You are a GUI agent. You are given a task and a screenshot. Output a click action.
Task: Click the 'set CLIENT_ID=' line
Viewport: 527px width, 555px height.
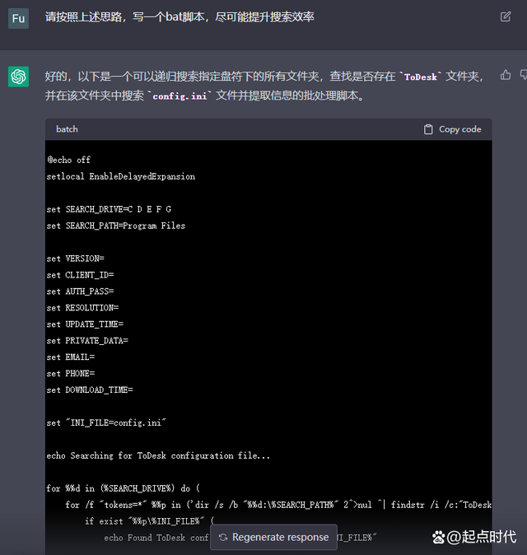pos(80,275)
